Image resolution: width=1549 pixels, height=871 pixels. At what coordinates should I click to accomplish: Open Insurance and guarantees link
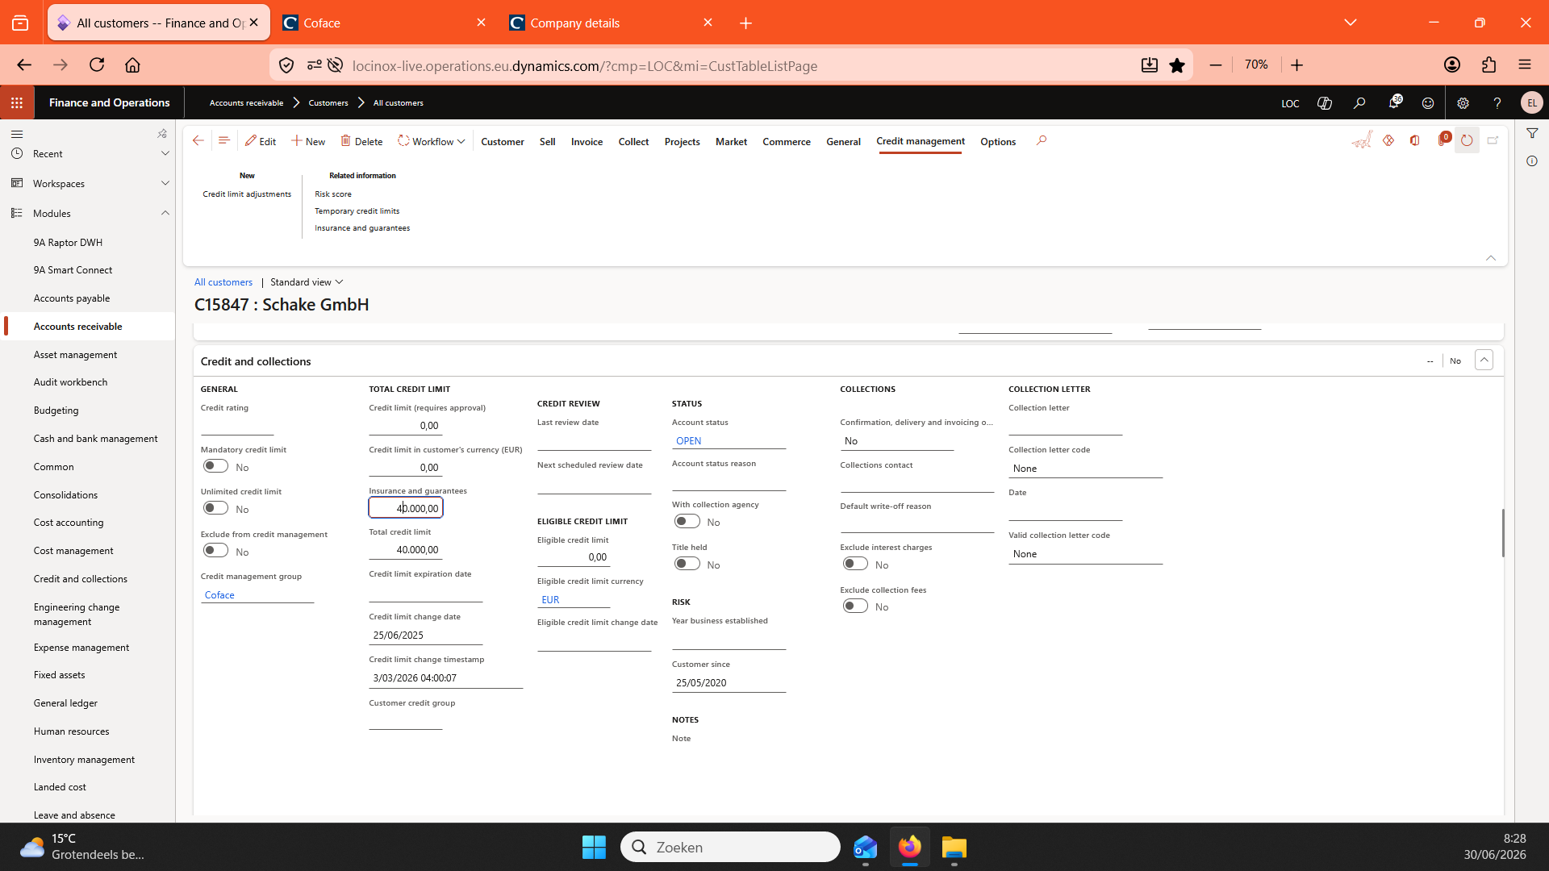[x=362, y=228]
